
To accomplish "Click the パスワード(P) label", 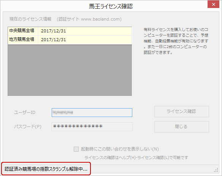I will [x=28, y=126].
